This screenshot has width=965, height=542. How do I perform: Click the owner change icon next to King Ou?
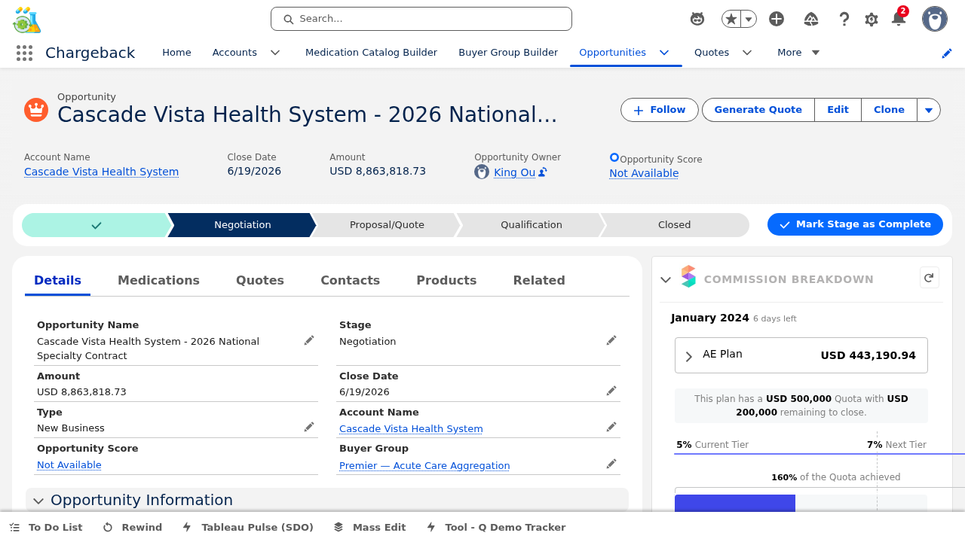[543, 172]
